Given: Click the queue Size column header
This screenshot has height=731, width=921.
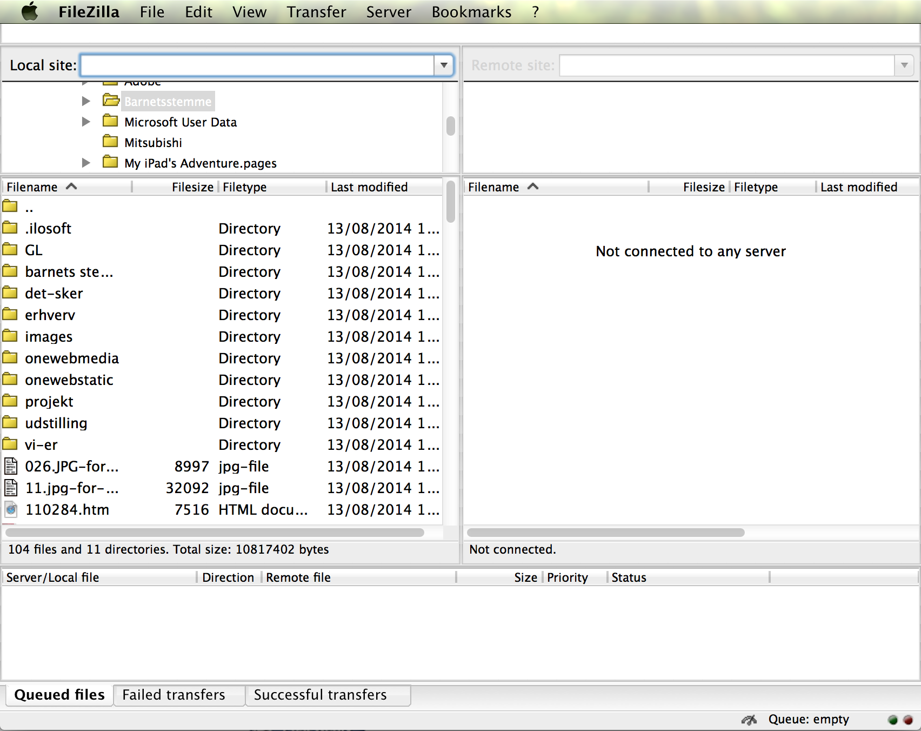Looking at the screenshot, I should coord(499,577).
